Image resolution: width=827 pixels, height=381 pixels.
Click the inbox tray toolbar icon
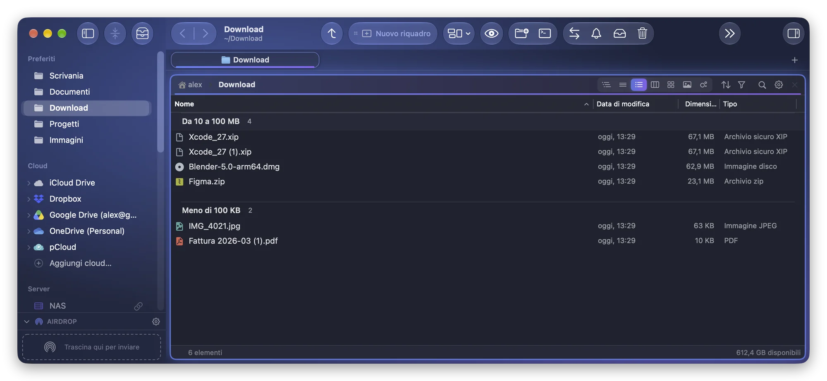[x=619, y=33]
